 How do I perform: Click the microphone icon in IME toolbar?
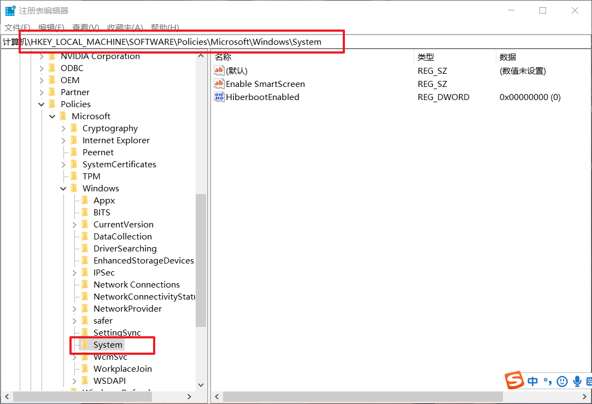click(x=577, y=381)
